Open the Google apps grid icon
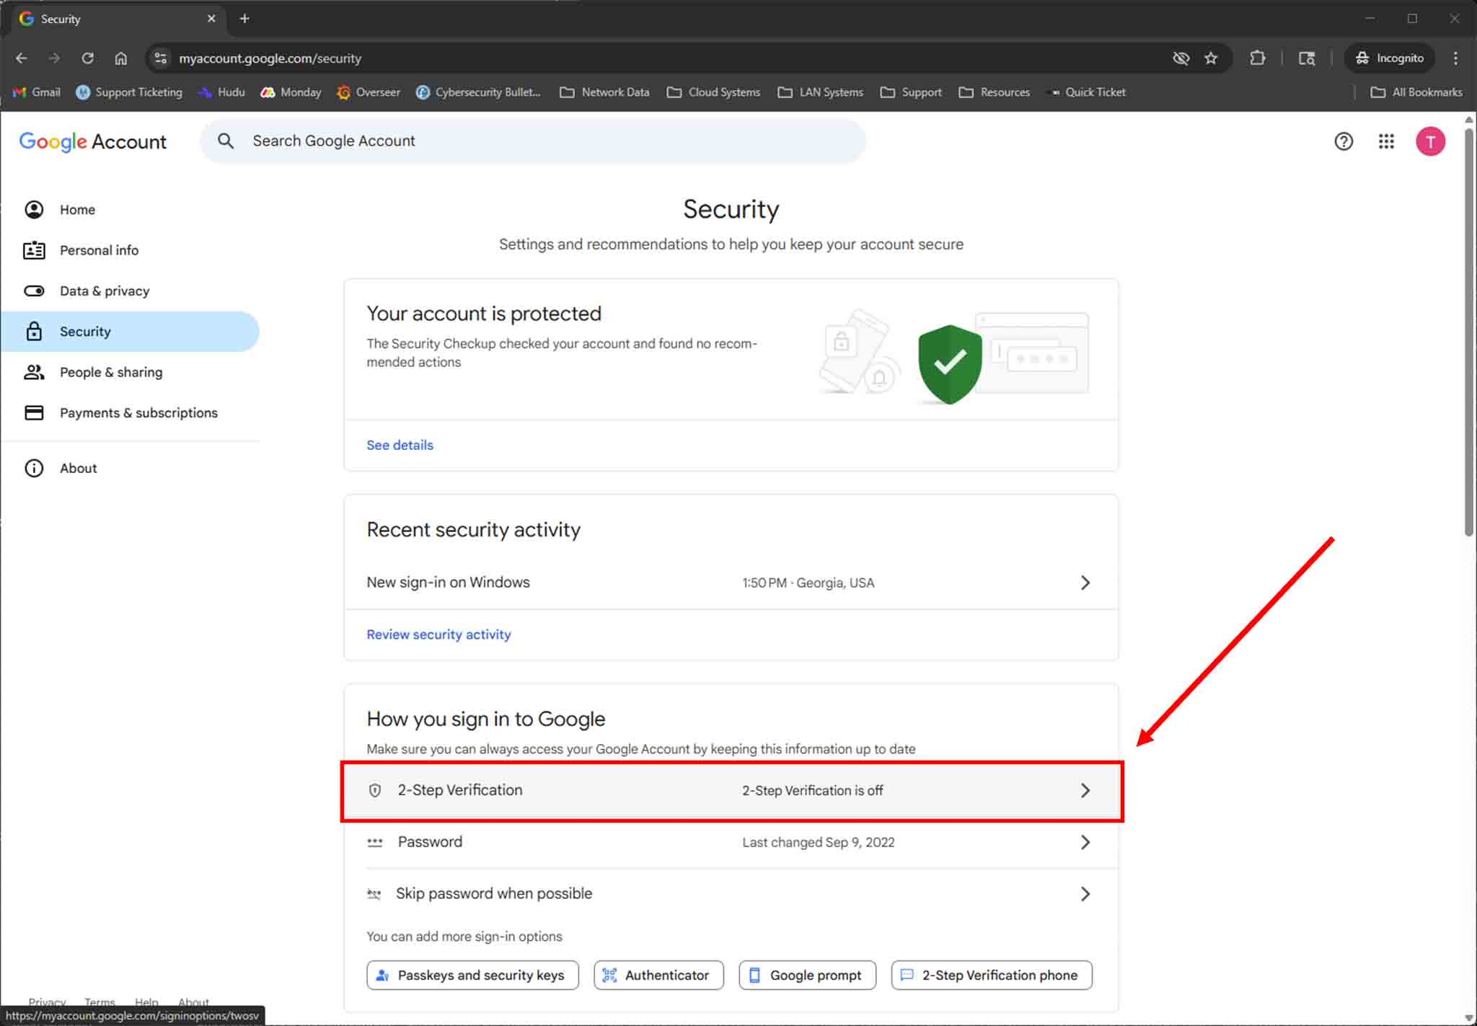 [x=1385, y=141]
